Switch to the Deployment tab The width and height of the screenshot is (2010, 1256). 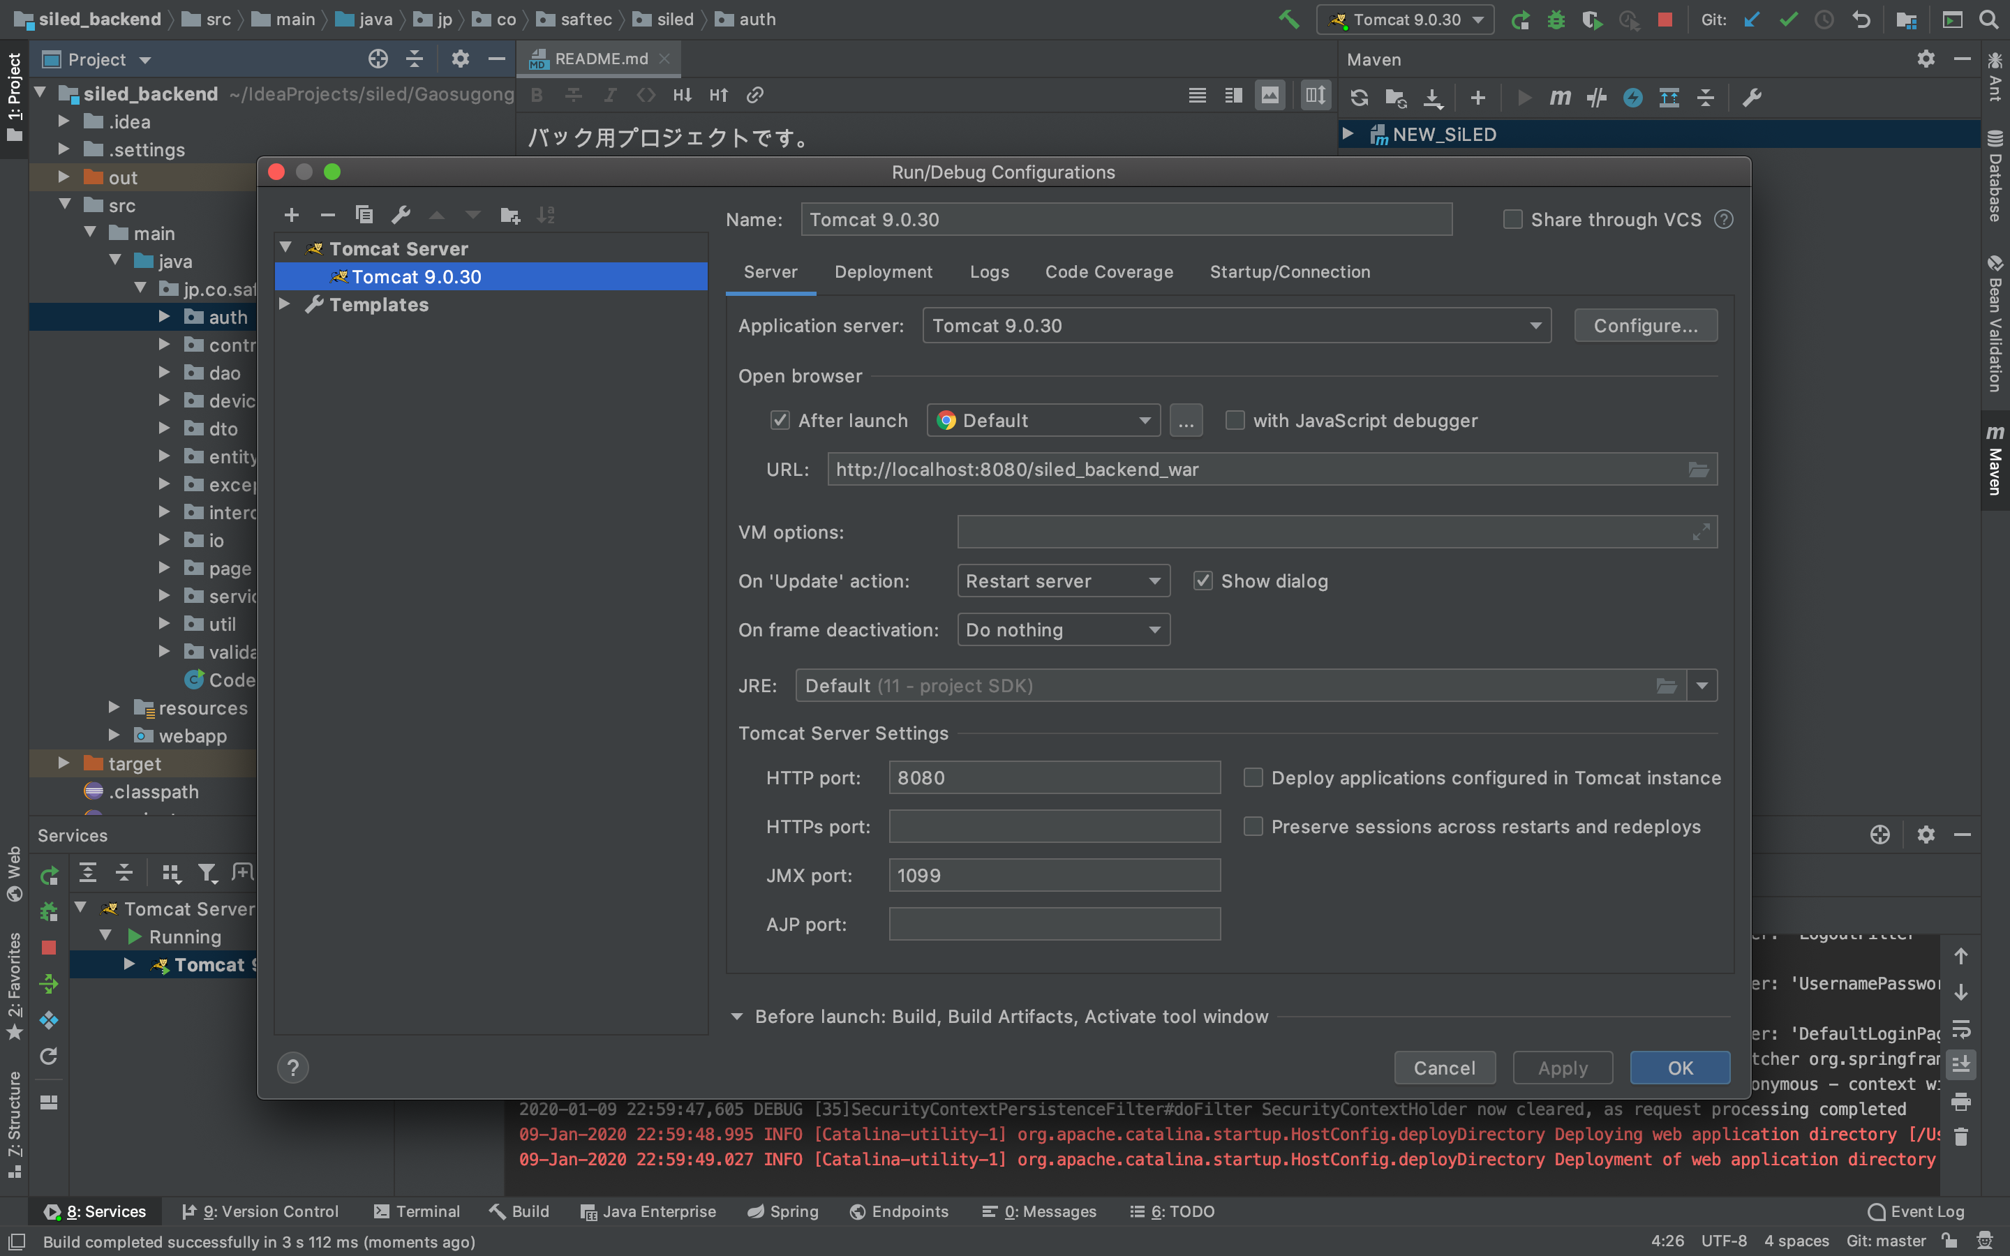click(x=883, y=271)
